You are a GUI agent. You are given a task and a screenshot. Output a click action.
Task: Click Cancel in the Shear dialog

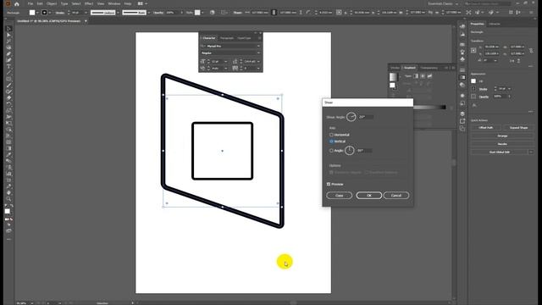coord(396,196)
